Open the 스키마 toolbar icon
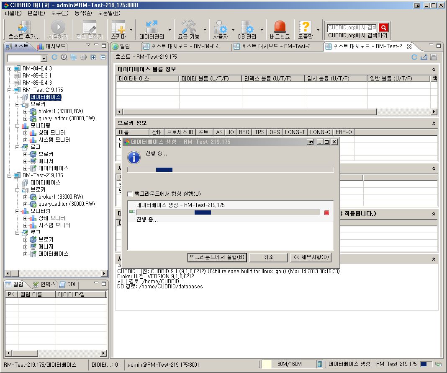Screen dimensions: 447x373 tap(118, 27)
